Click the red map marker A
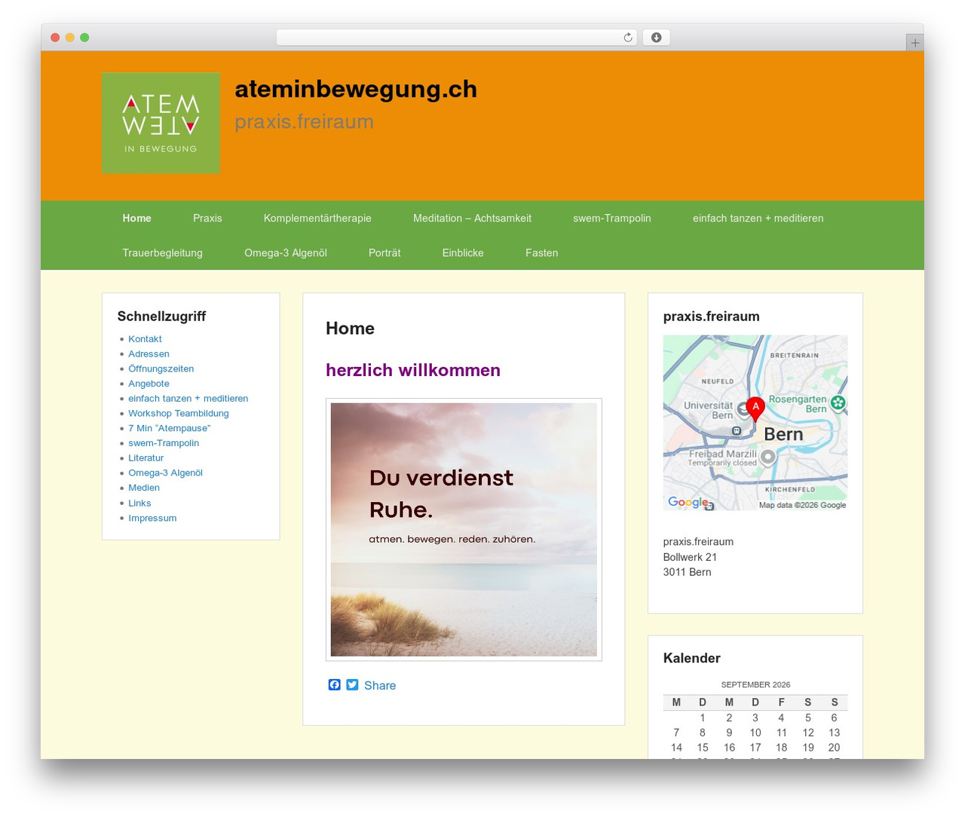 pyautogui.click(x=755, y=409)
